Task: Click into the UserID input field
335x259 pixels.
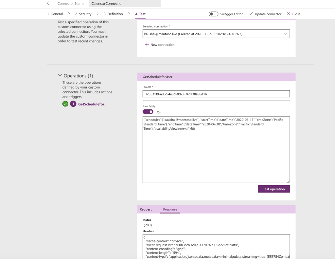Action: pyautogui.click(x=216, y=94)
